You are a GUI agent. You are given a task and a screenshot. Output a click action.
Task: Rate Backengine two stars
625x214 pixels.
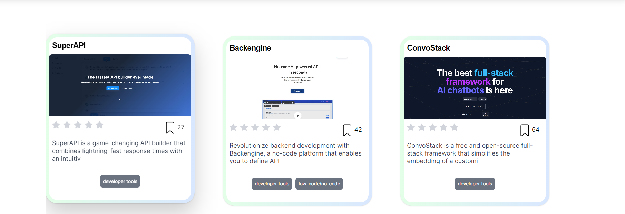click(x=244, y=127)
